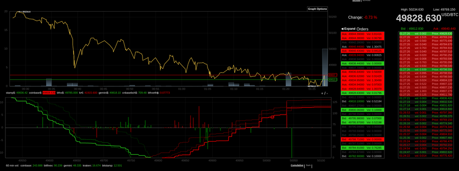This screenshot has width=459, height=171.
Task: Zoom out the chart with minus sign
Action: 327,93
